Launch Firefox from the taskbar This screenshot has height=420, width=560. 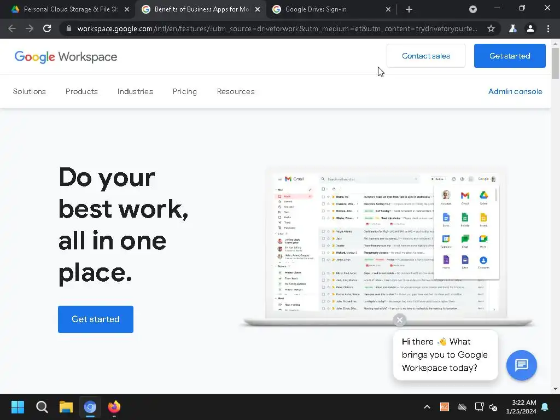(x=114, y=407)
